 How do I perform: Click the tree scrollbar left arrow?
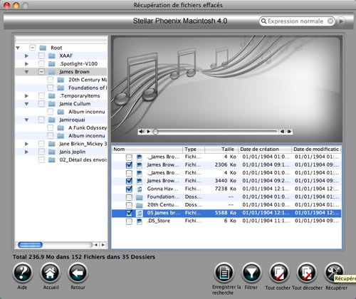pos(96,245)
